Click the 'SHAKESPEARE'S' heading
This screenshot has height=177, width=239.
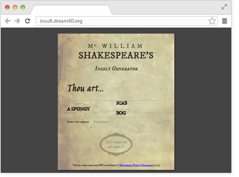pyautogui.click(x=116, y=55)
